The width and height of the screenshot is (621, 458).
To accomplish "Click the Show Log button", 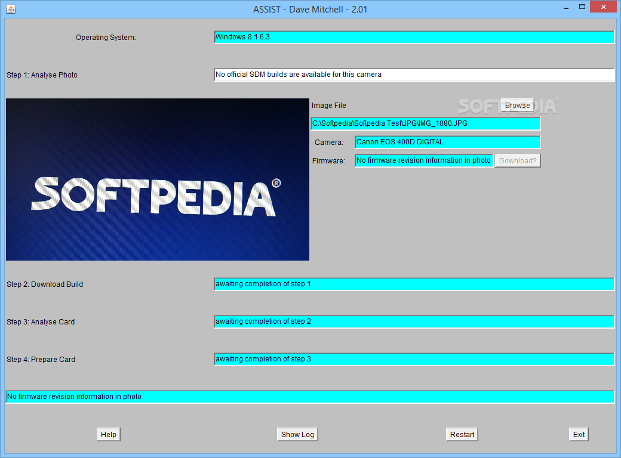I will (x=297, y=434).
